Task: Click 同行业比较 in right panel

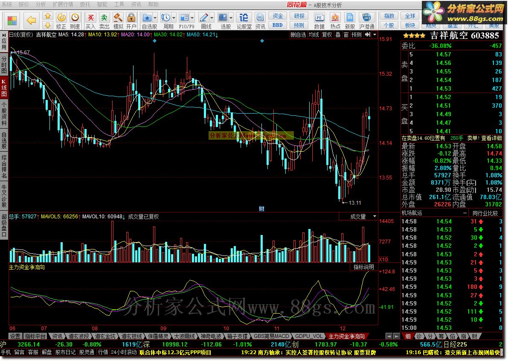Action: point(485,213)
